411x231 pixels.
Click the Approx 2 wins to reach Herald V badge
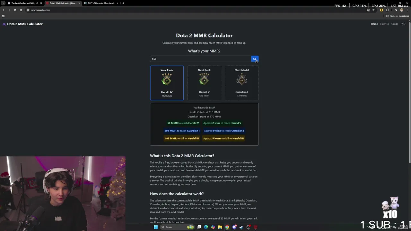click(x=222, y=123)
